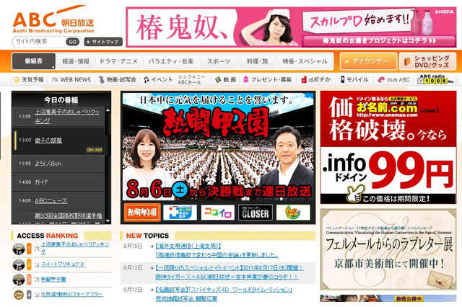Image resolution: width=462 pixels, height=307 pixels.
Task: Click the お名前.com .info 99円 ad
Action: click(x=388, y=147)
